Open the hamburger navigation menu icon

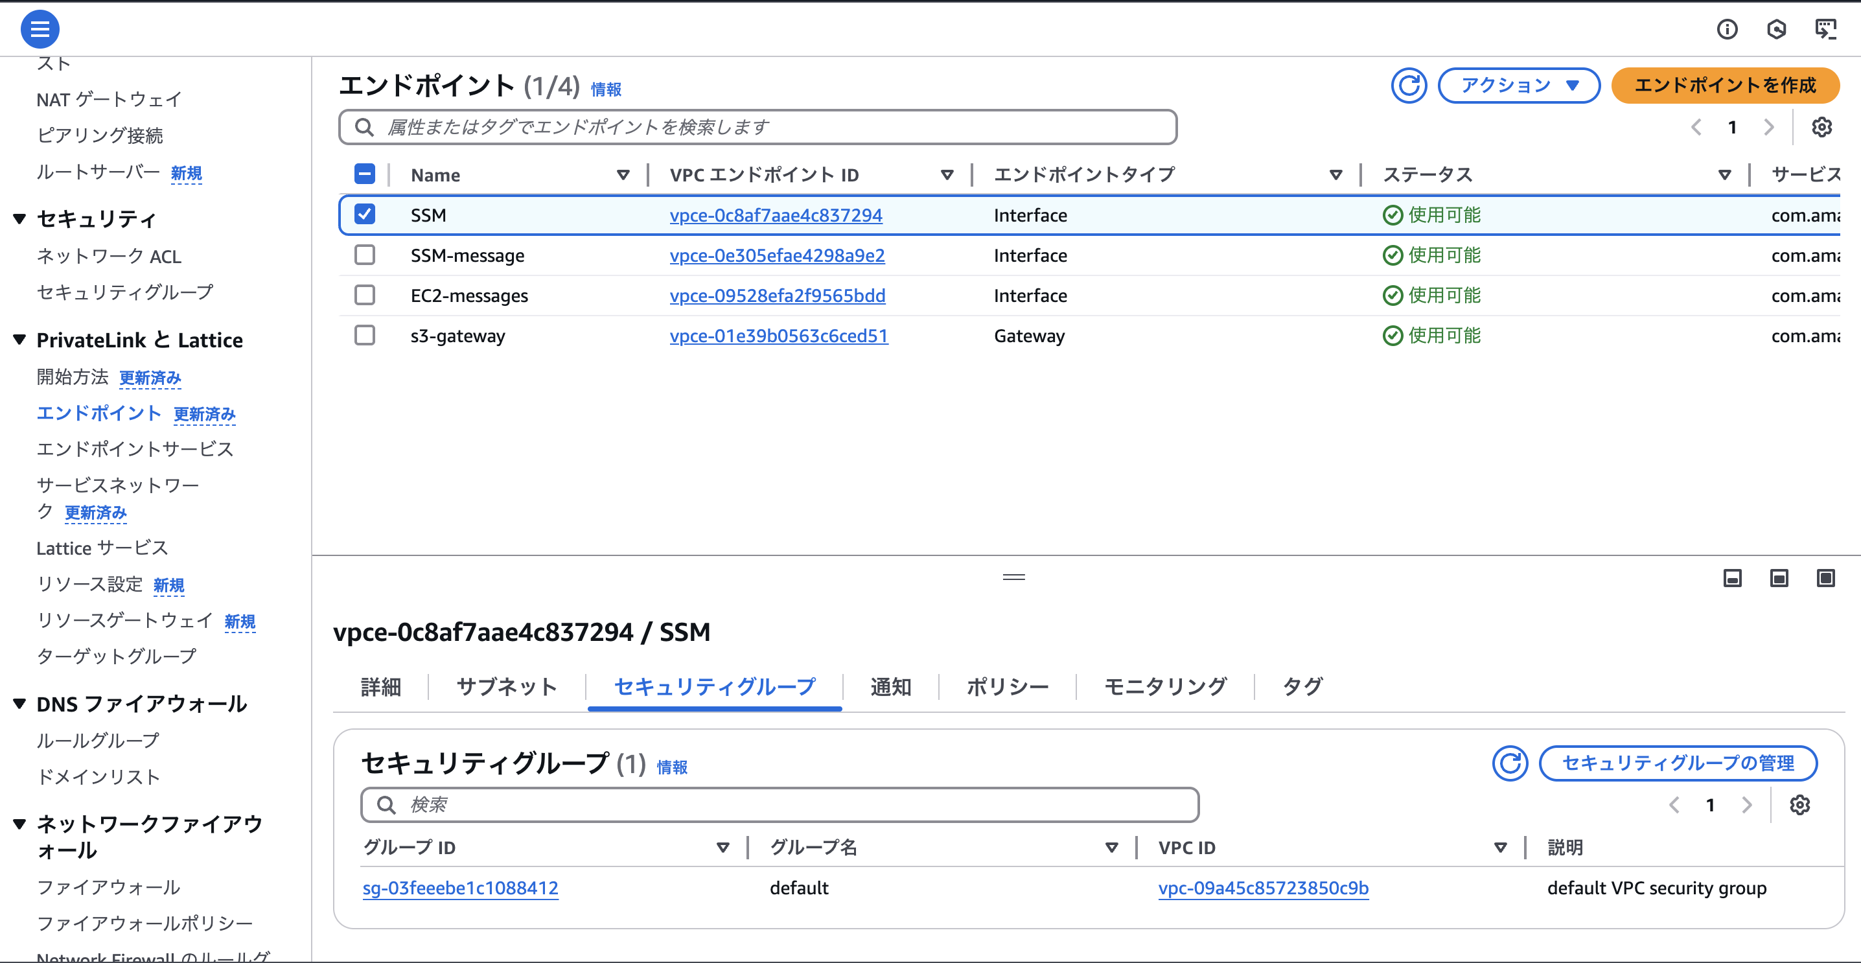point(40,29)
